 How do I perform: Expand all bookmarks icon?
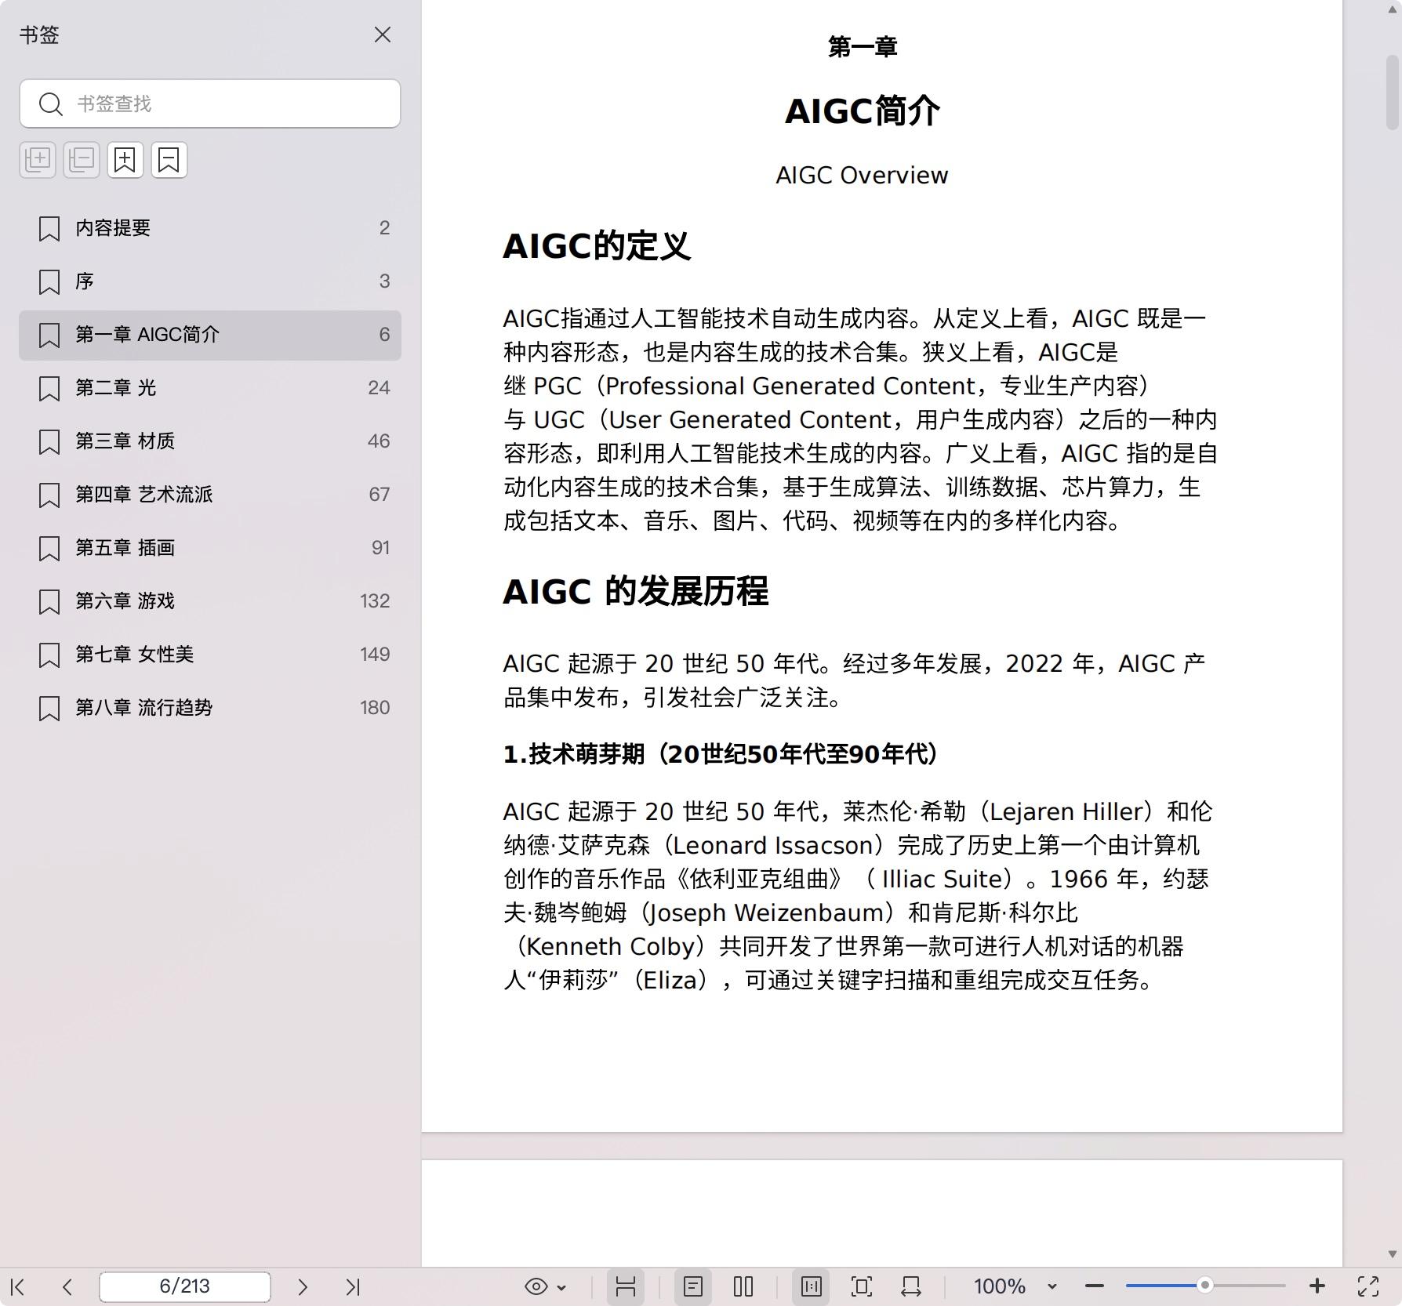pos(38,160)
